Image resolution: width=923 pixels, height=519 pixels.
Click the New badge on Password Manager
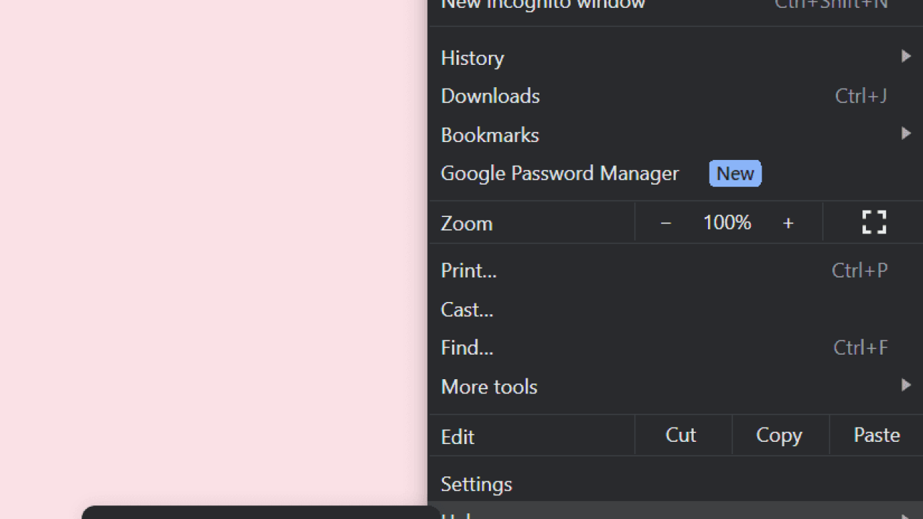click(735, 173)
